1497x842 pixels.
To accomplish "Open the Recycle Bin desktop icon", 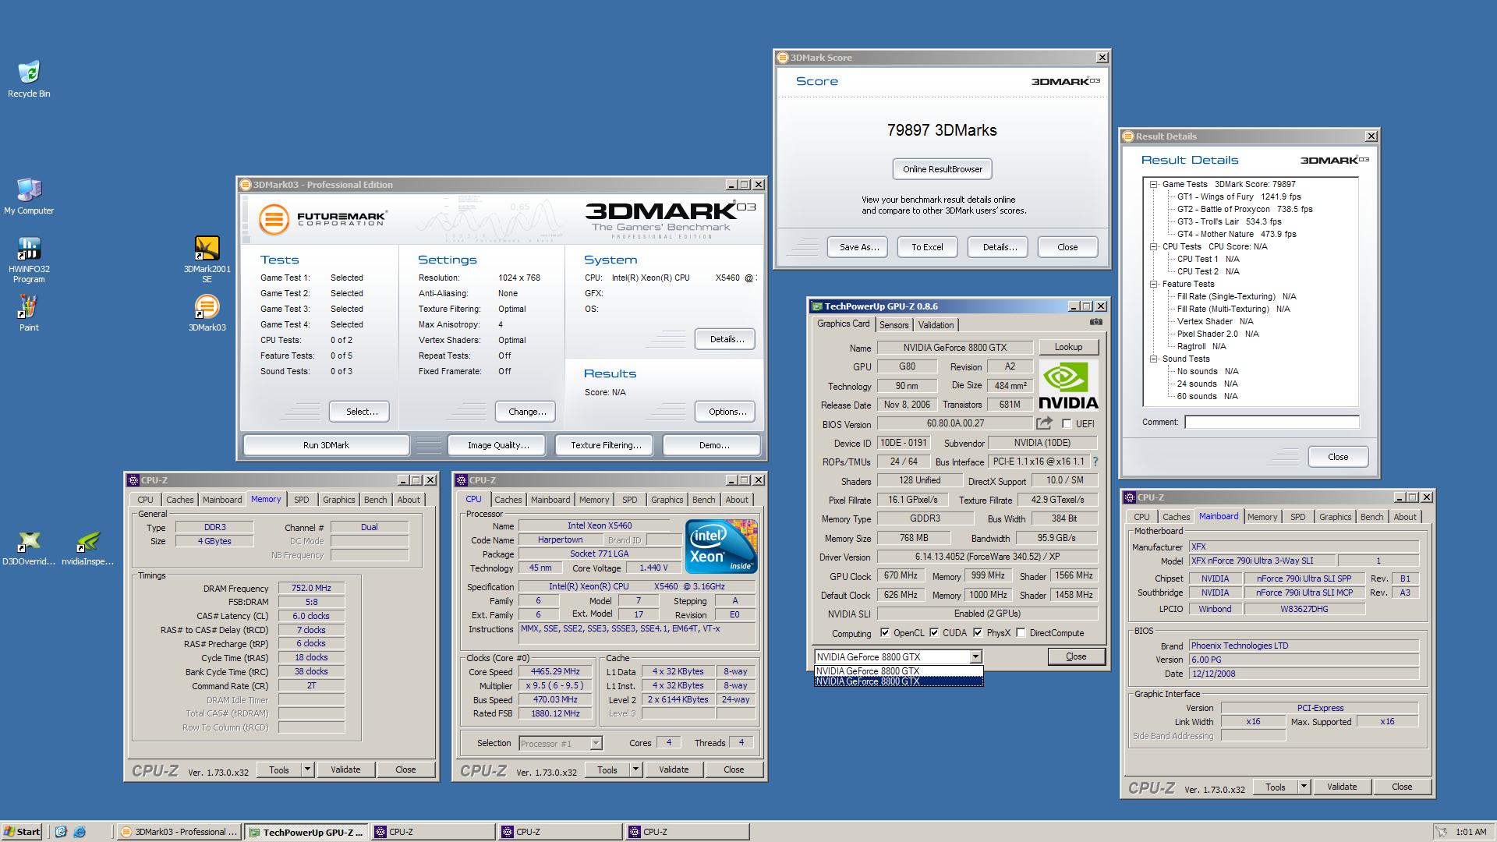I will click(x=29, y=73).
